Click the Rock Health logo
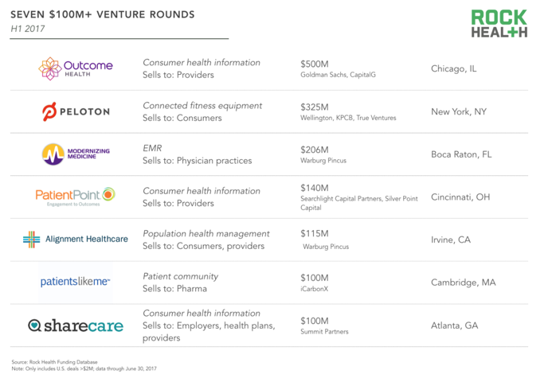The height and width of the screenshot is (378, 548). (499, 23)
